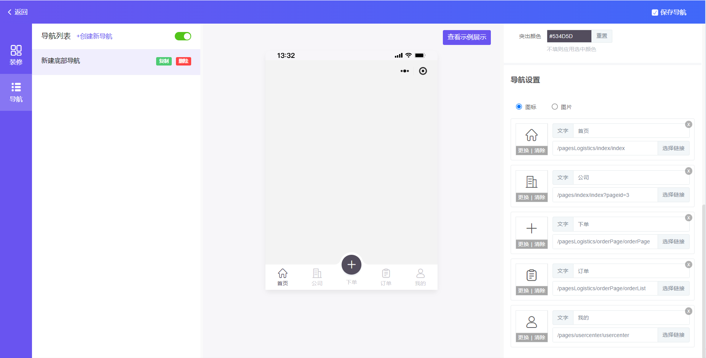Click the house icon thumbnail in settings
The width and height of the screenshot is (706, 358).
point(531,135)
